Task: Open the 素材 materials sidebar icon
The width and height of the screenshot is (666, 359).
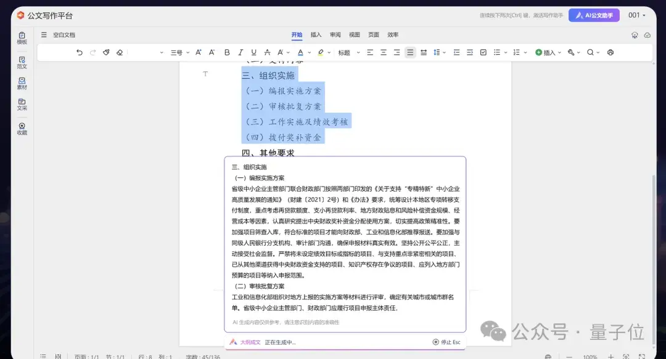Action: click(x=22, y=83)
